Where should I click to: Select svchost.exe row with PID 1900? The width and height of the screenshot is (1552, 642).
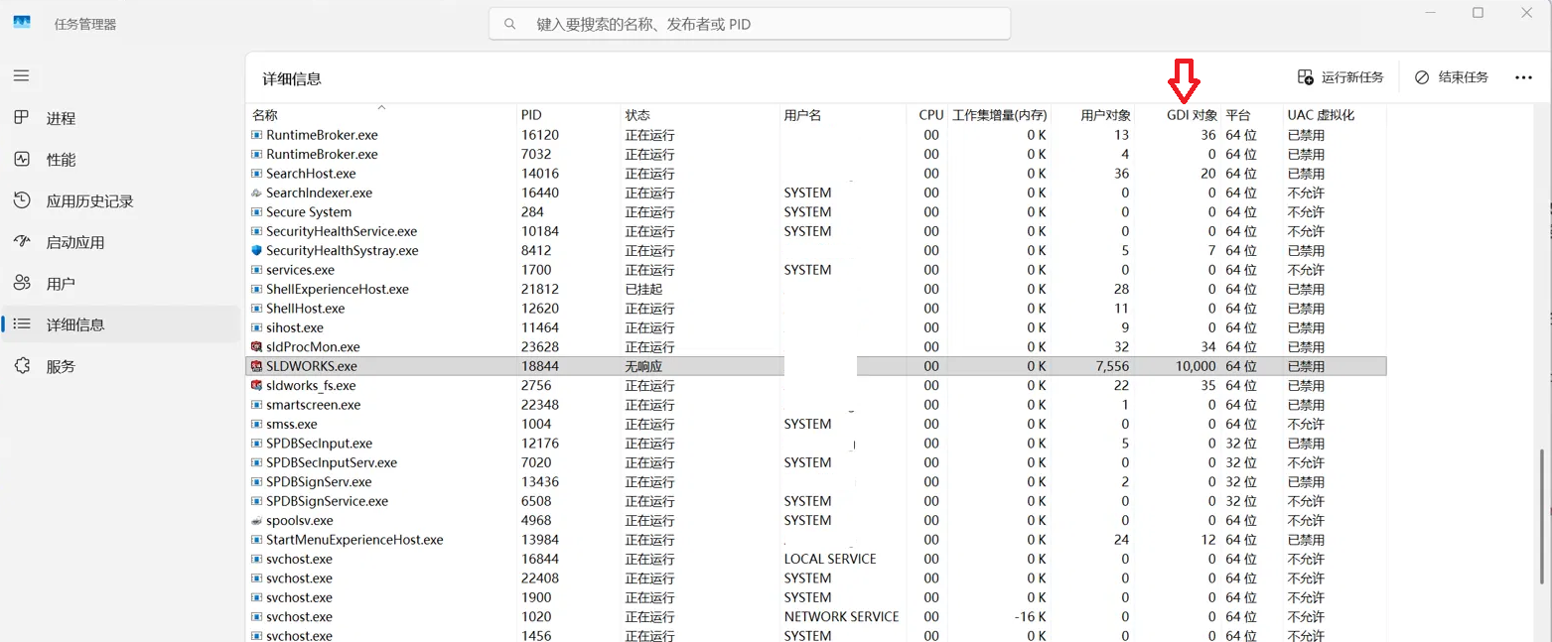[816, 597]
